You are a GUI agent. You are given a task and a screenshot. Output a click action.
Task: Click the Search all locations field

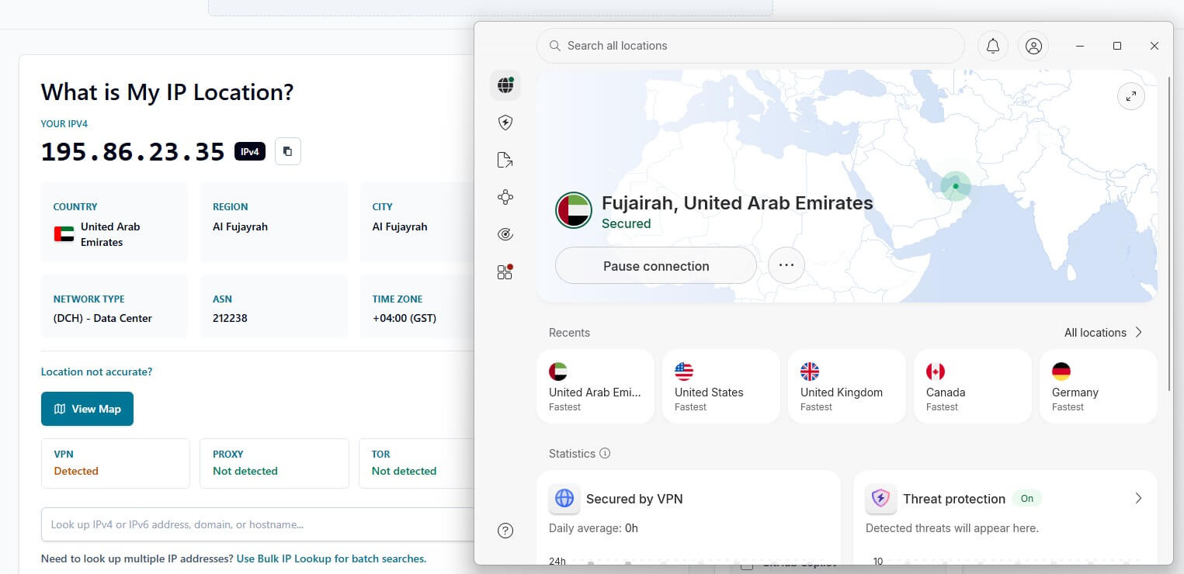tap(751, 46)
